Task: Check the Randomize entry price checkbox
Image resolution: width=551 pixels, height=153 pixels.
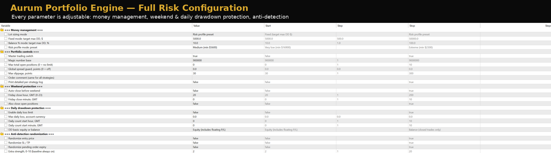Action: (6, 138)
